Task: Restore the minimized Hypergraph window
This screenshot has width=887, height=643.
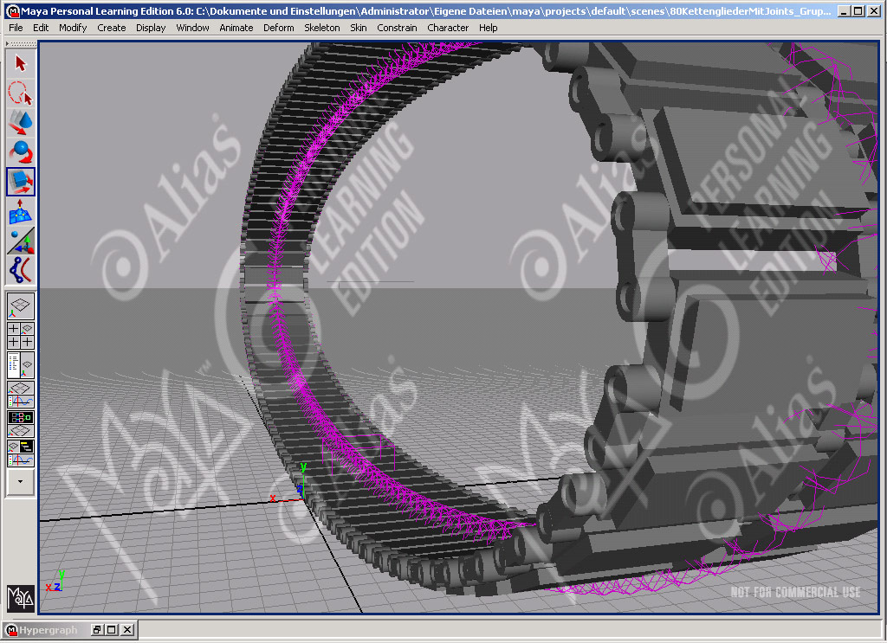Action: (97, 629)
